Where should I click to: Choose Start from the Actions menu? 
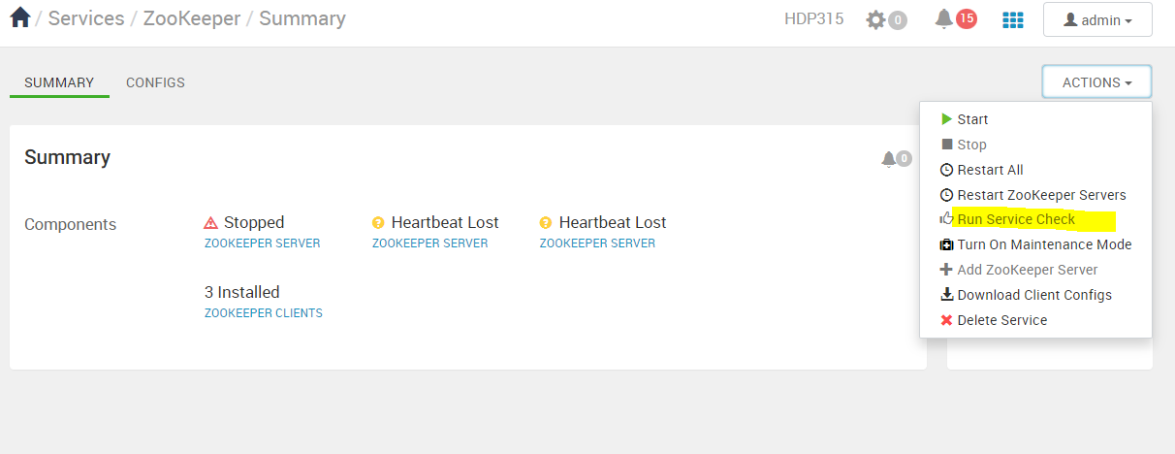(x=972, y=119)
